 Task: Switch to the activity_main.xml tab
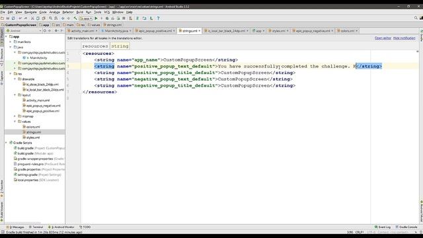click(x=82, y=31)
